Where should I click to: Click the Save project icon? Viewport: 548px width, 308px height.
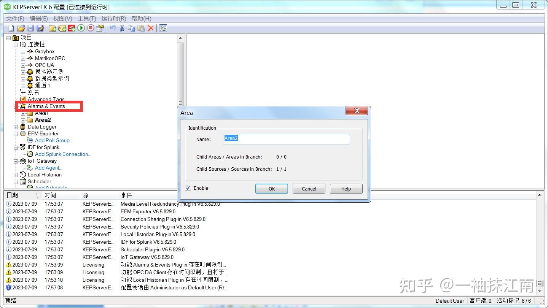pyautogui.click(x=30, y=28)
